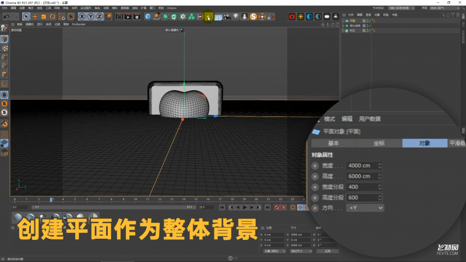
Task: Click the Subdivision Surface generator icon
Action: [165, 17]
